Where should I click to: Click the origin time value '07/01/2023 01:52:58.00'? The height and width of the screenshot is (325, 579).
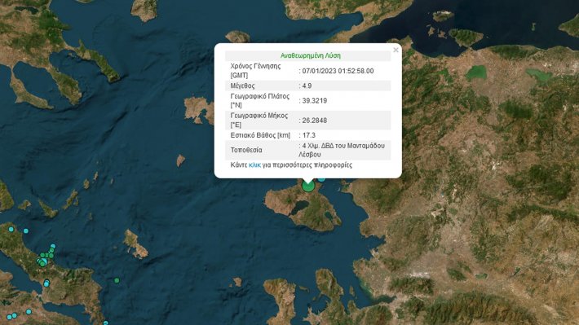338,71
